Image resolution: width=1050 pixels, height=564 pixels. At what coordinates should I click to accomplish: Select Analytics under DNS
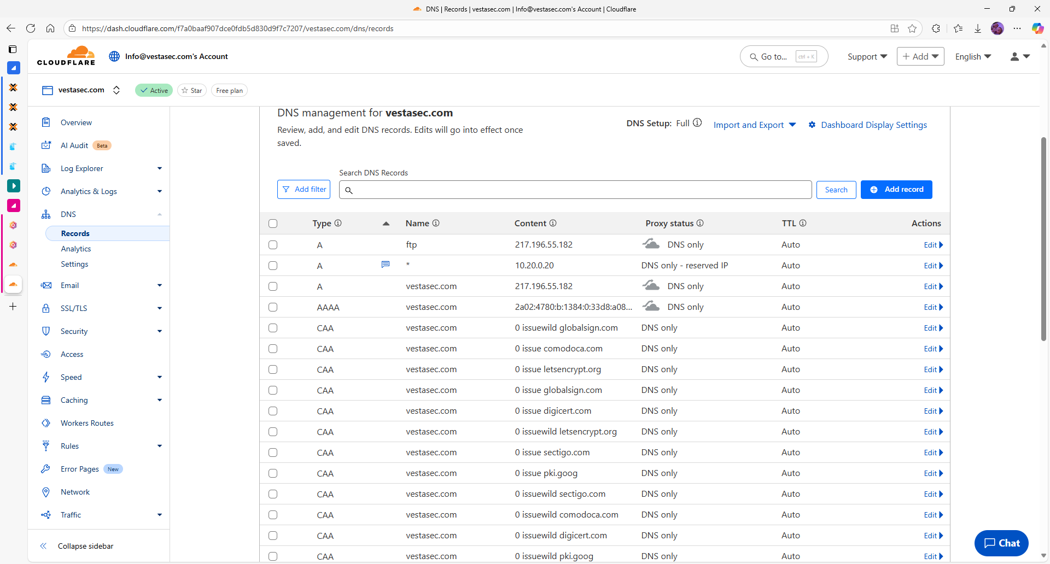[76, 249]
